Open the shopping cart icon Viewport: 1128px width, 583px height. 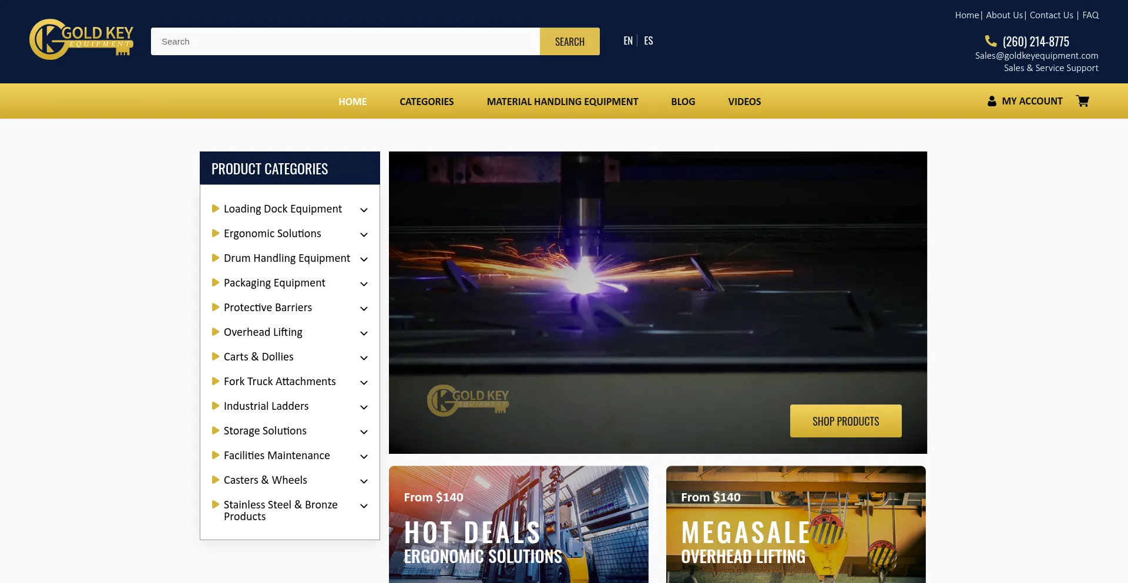[1082, 101]
